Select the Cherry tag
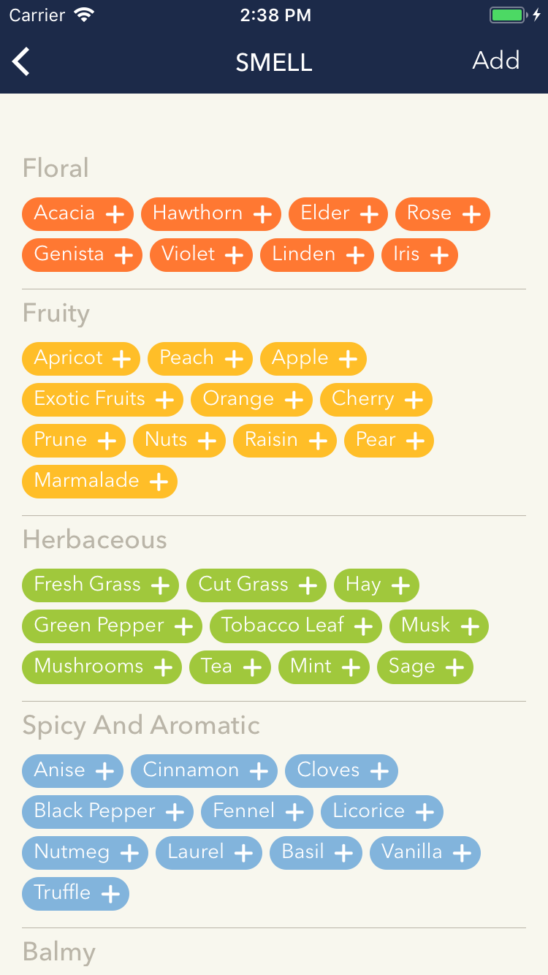Image resolution: width=548 pixels, height=975 pixels. pyautogui.click(x=376, y=400)
